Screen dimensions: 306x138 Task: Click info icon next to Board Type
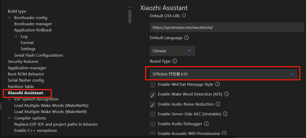[x=175, y=61]
